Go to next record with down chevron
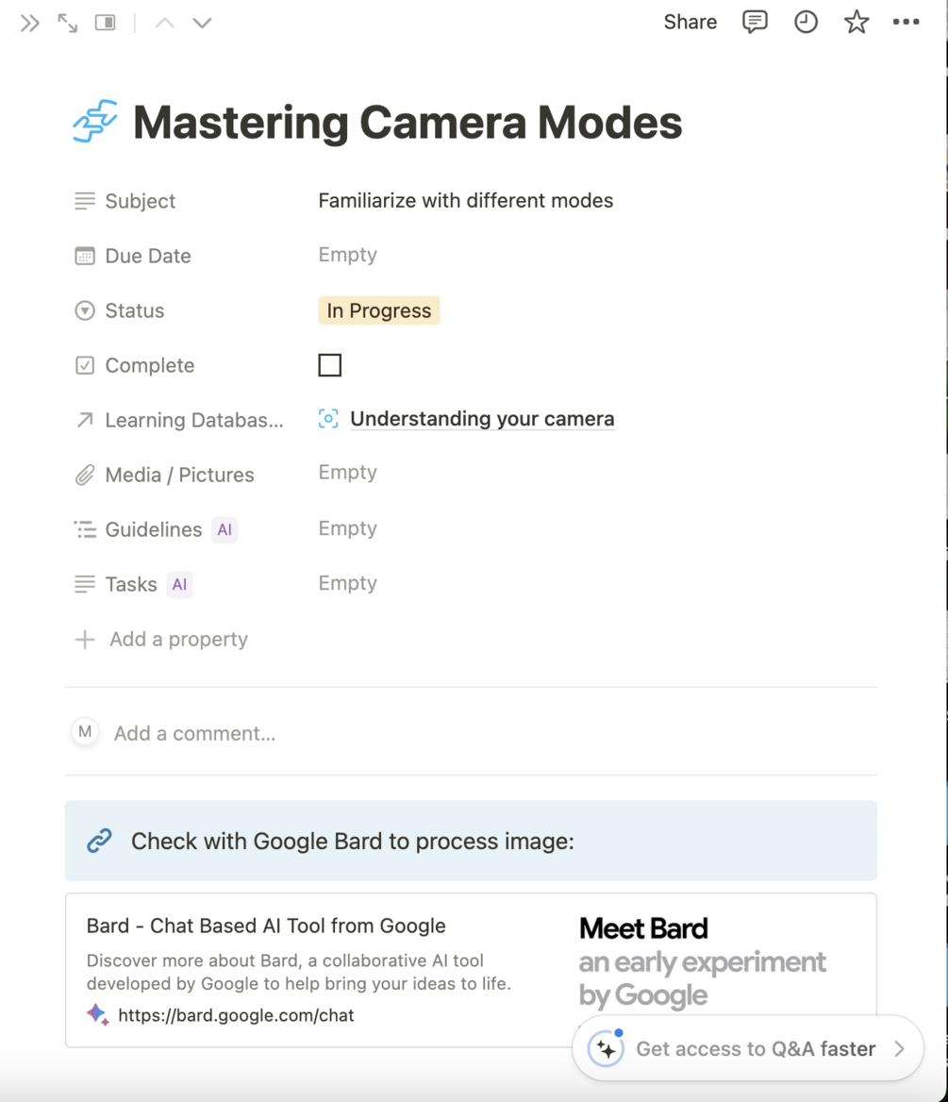948x1102 pixels. (x=202, y=24)
